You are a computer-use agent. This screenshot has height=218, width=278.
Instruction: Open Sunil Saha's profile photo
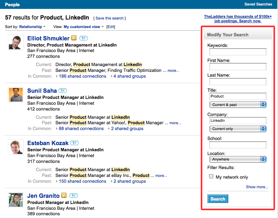coord(15,95)
